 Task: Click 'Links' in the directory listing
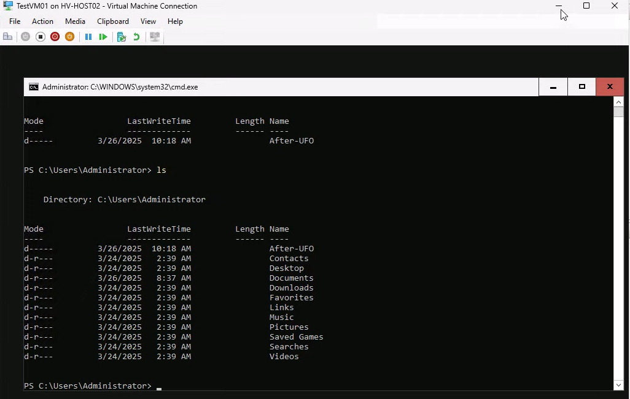point(282,308)
